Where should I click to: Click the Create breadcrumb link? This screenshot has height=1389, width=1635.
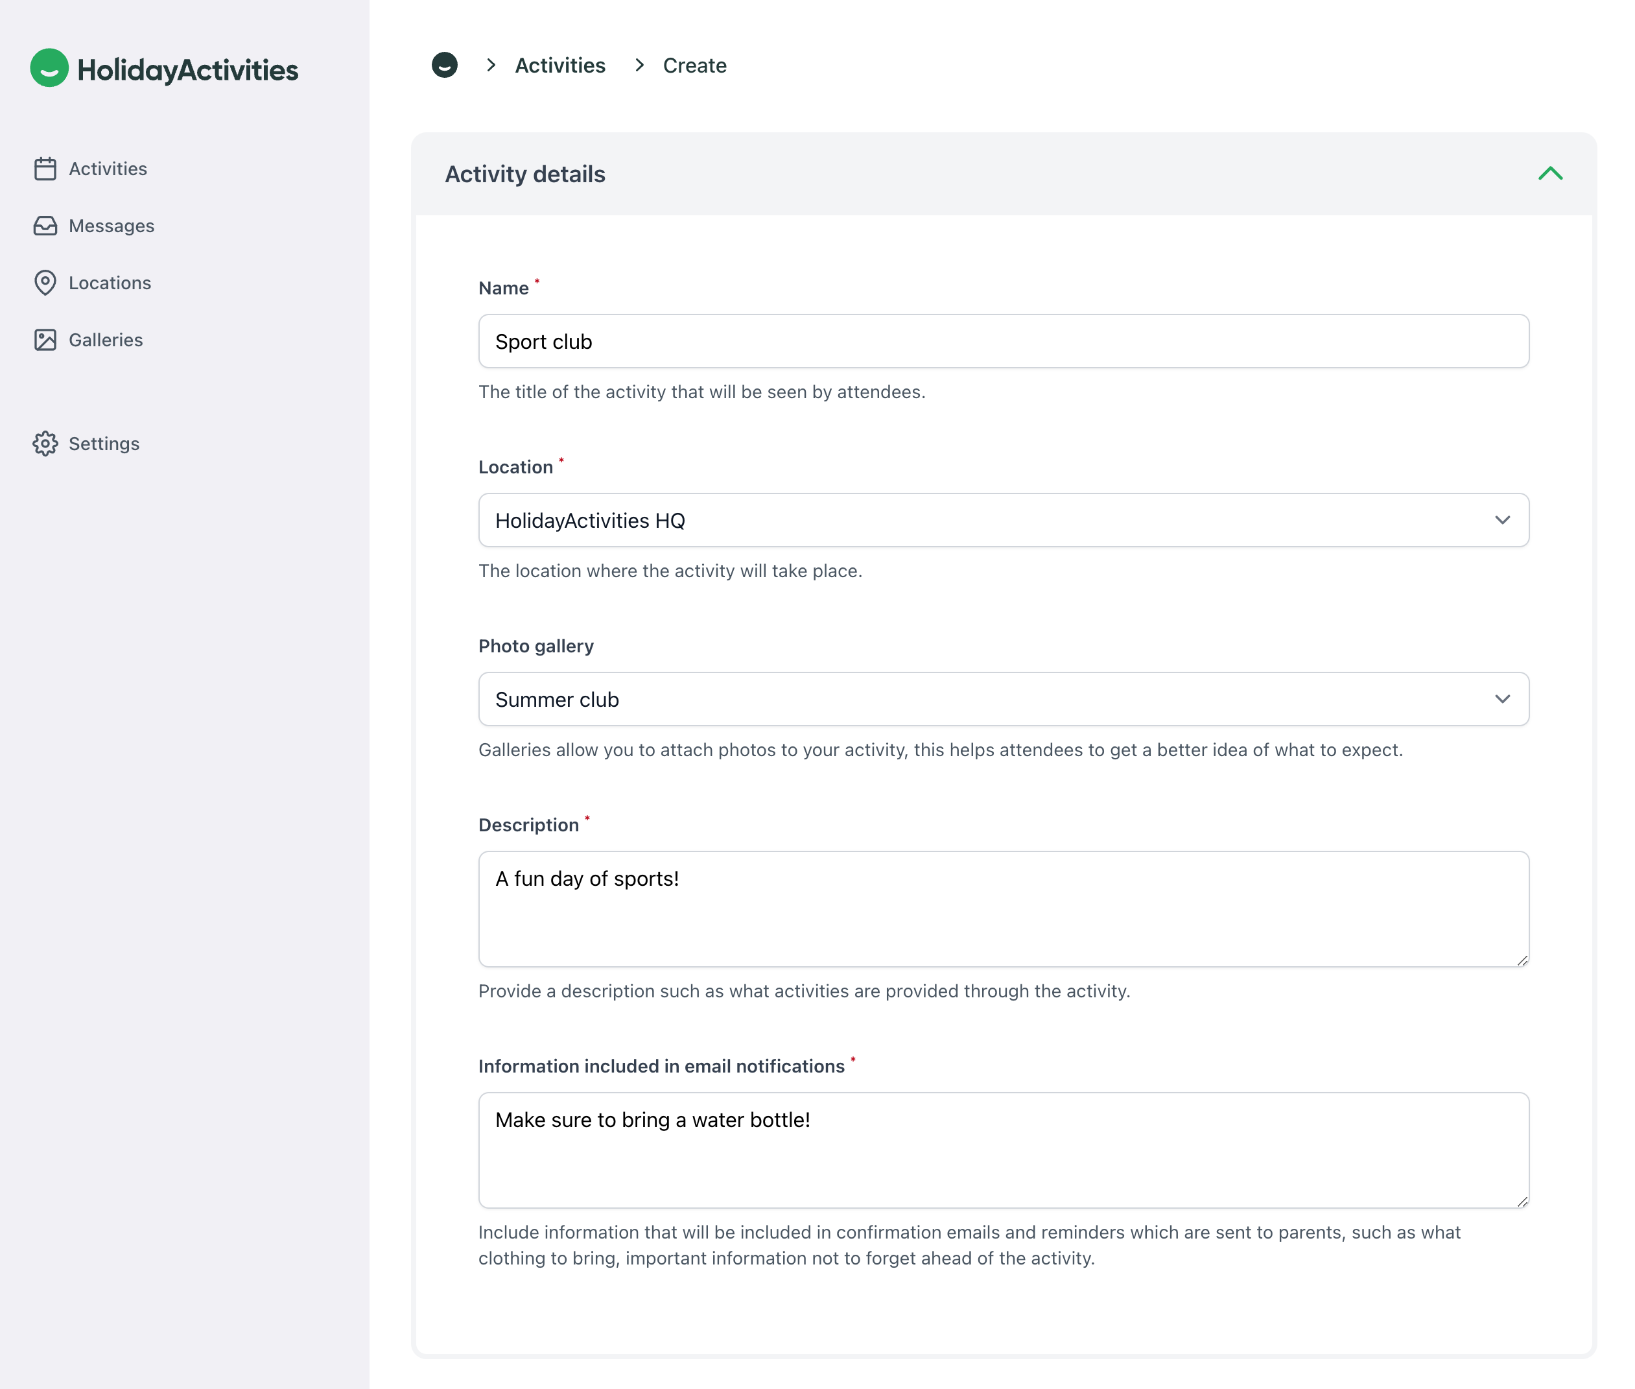click(694, 65)
